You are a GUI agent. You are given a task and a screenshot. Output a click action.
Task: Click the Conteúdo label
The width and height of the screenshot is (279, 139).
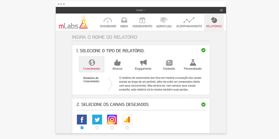click(x=169, y=68)
